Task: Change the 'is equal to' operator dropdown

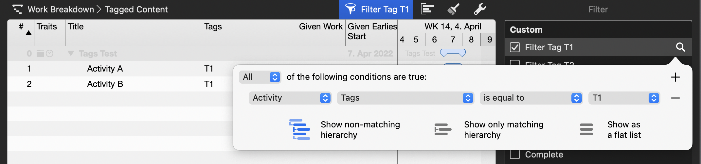Action: pos(531,98)
